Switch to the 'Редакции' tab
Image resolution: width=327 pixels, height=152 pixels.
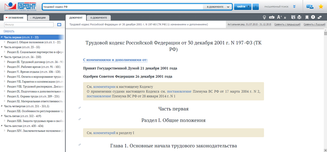click(39, 18)
